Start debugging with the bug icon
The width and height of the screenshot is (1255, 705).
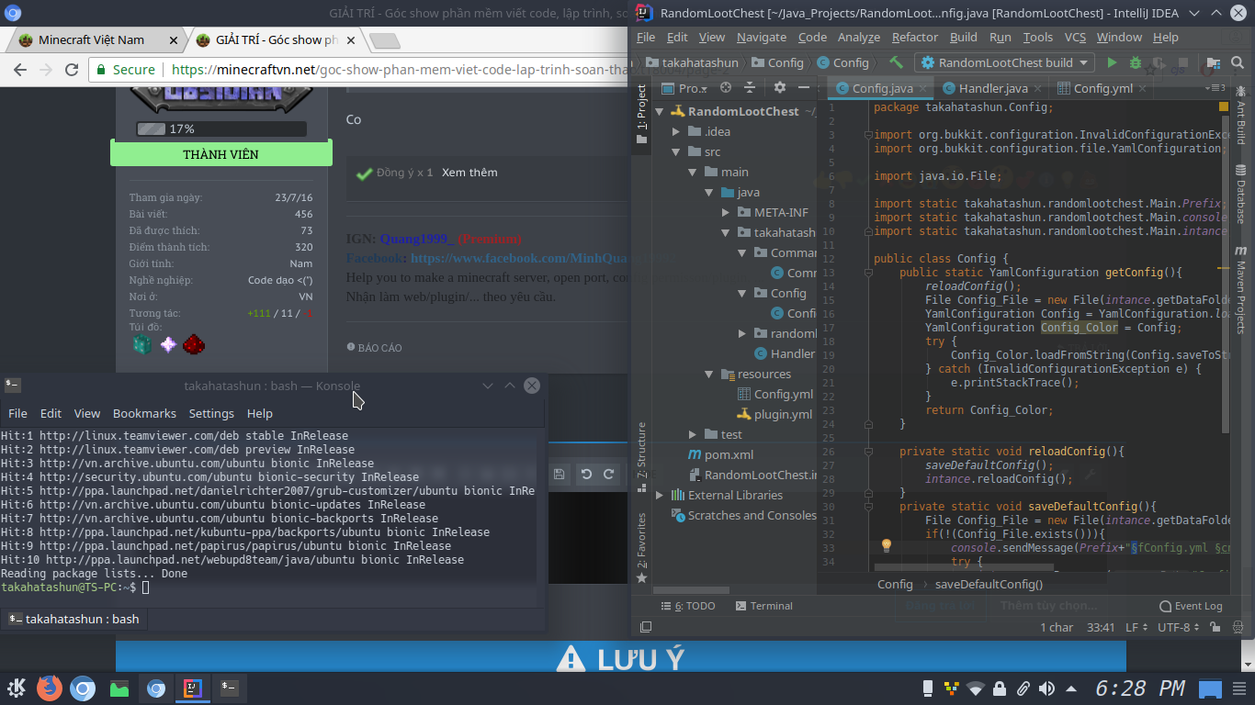pyautogui.click(x=1136, y=62)
